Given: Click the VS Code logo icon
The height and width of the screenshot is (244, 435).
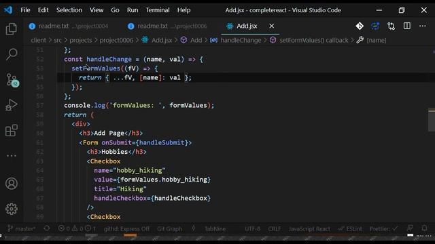Looking at the screenshot, I should 8,10.
